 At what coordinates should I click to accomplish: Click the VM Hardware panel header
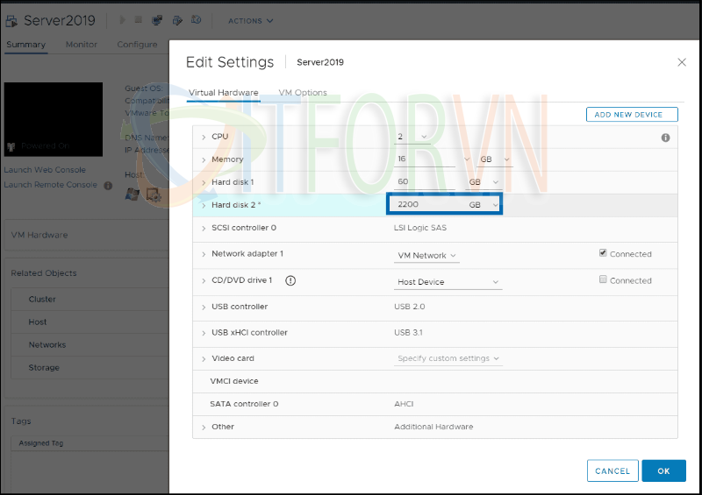tap(87, 235)
